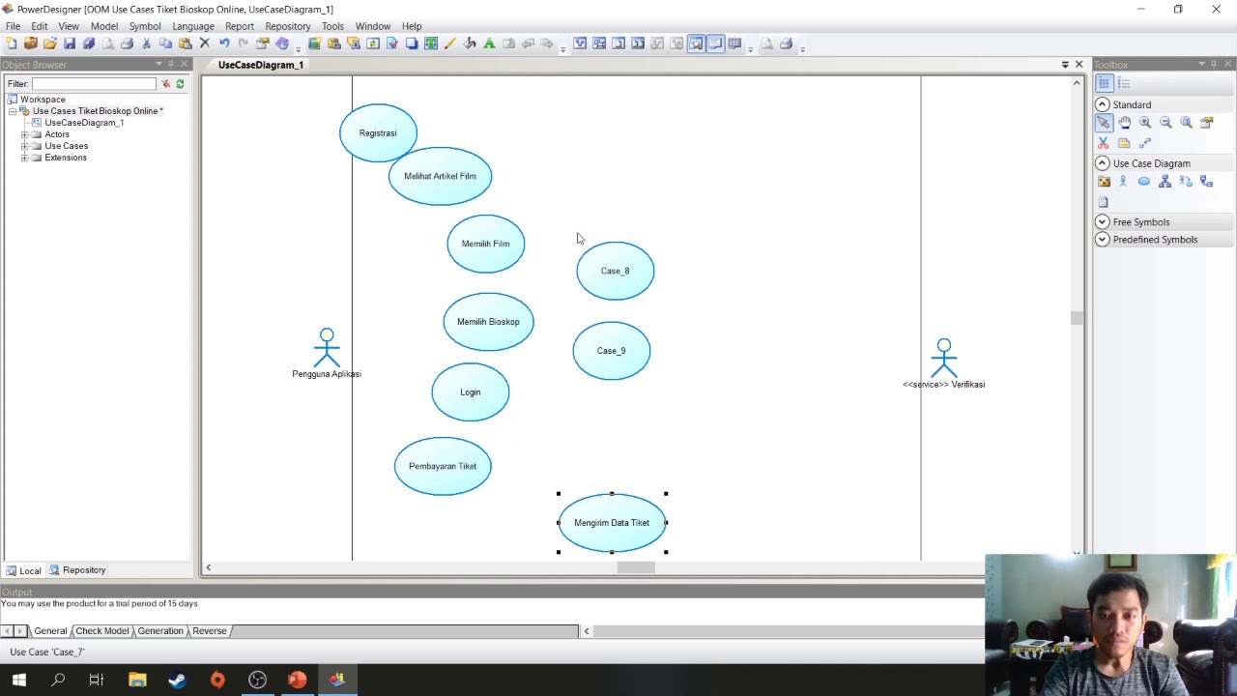Select the Association tool

pyautogui.click(x=1186, y=182)
